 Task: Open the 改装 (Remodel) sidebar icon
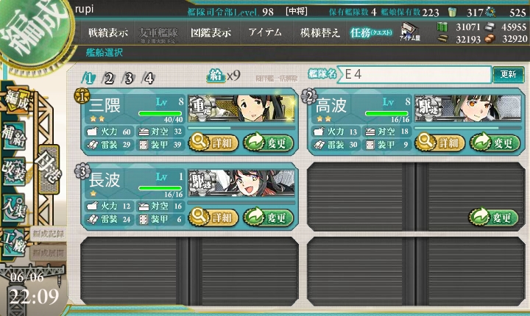[x=14, y=172]
